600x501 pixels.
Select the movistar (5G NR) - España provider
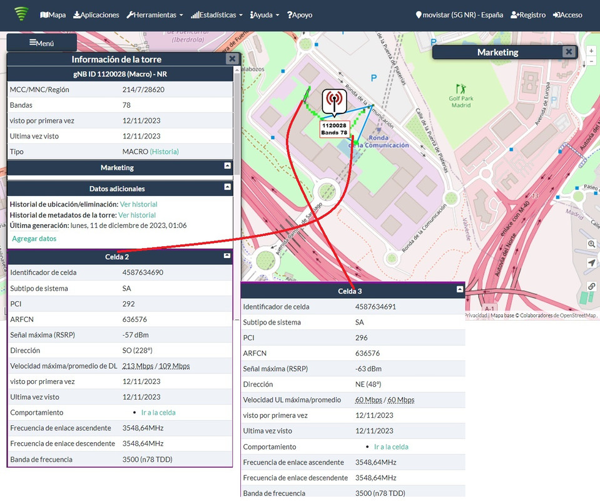pyautogui.click(x=459, y=15)
